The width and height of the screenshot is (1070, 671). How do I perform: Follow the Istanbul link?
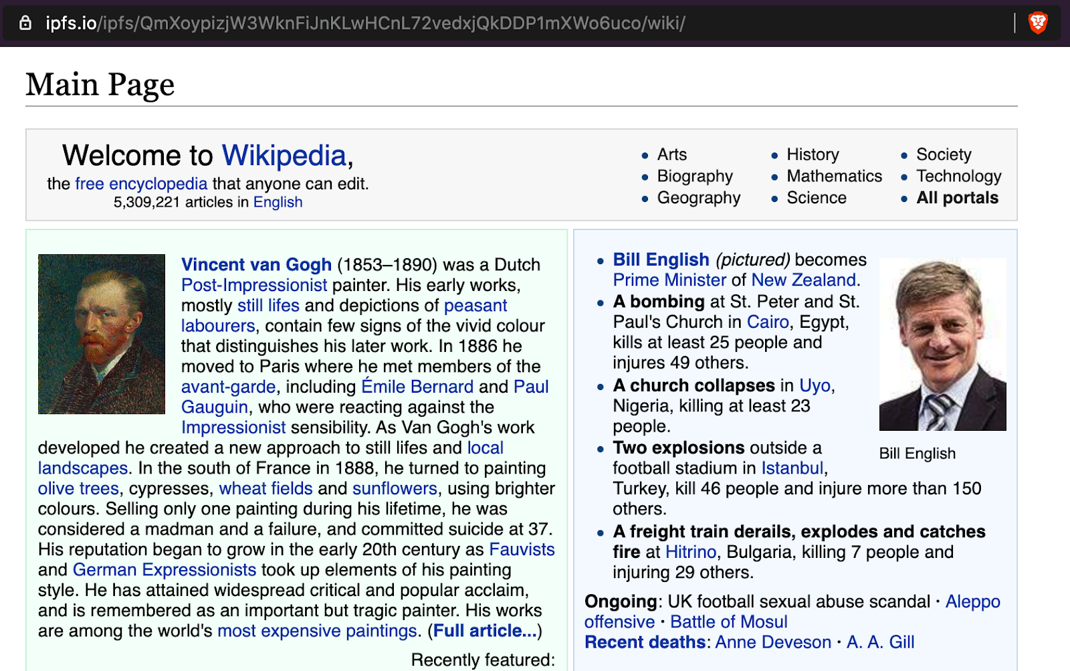tap(792, 468)
